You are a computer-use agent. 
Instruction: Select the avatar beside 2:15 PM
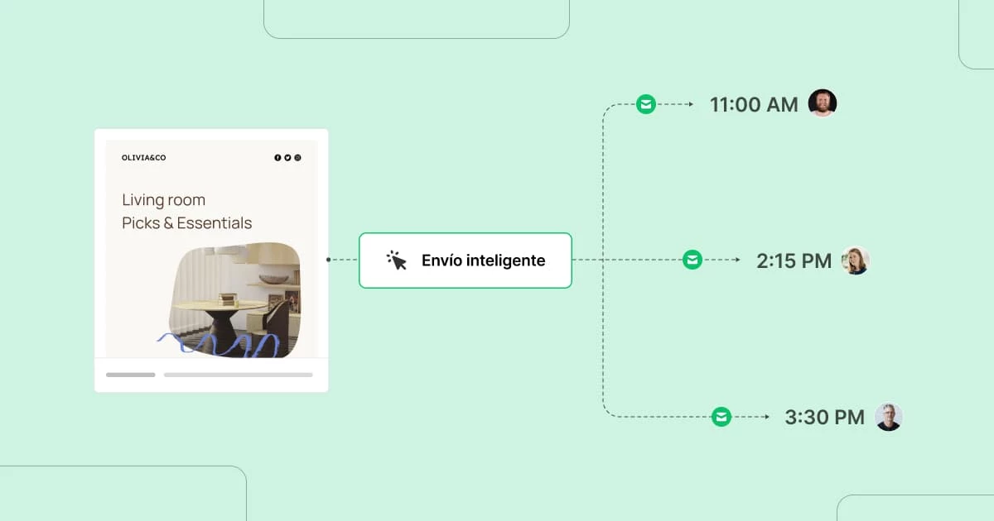coord(856,260)
